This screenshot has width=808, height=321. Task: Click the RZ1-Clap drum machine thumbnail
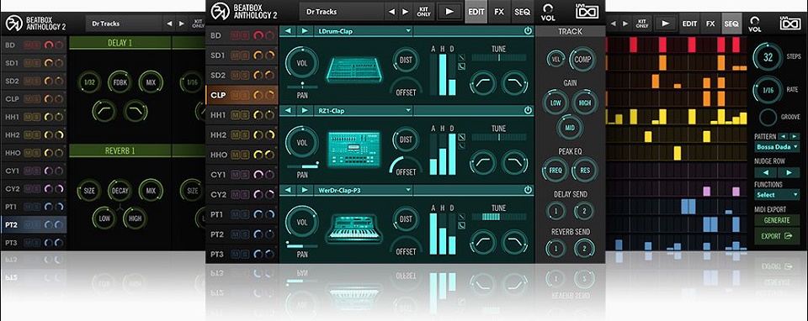pyautogui.click(x=353, y=149)
